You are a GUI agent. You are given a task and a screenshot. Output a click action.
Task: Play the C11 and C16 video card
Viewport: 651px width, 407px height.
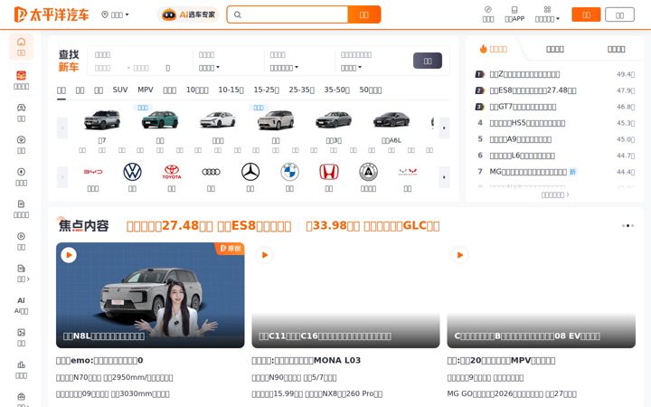(345, 295)
